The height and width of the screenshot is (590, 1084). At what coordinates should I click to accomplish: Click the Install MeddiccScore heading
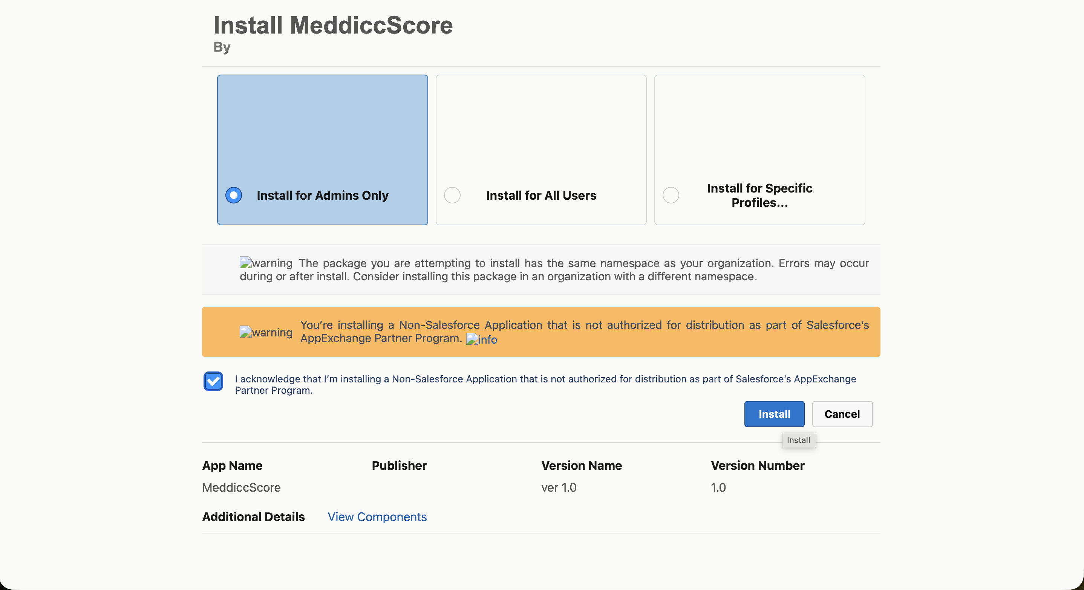333,25
